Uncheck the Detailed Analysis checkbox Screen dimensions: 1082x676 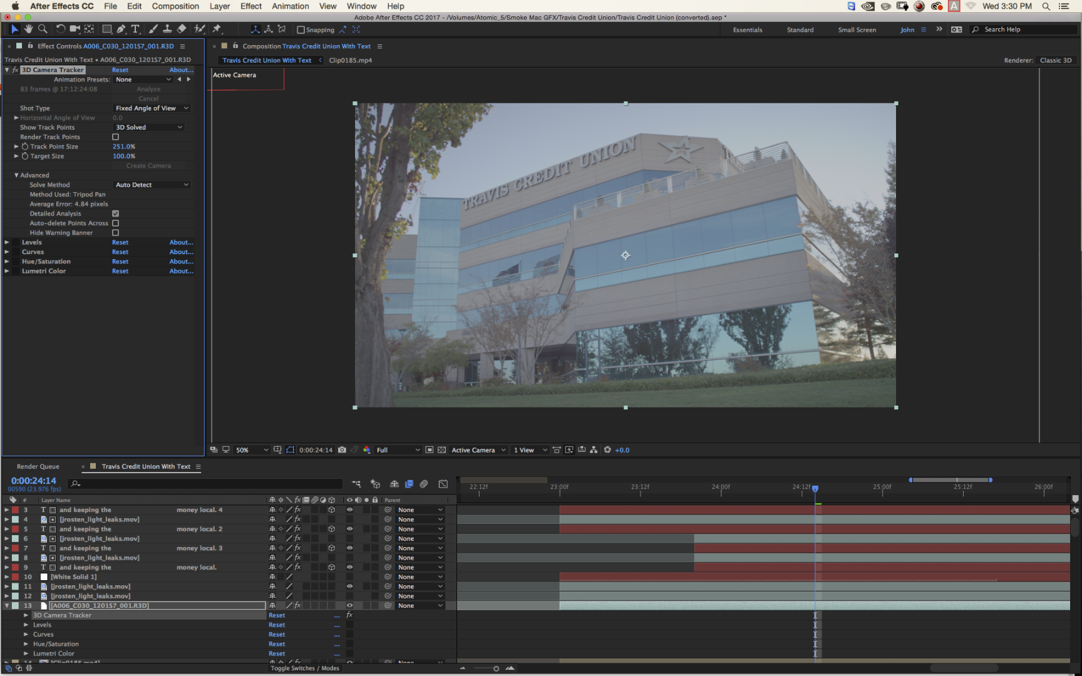click(x=115, y=213)
